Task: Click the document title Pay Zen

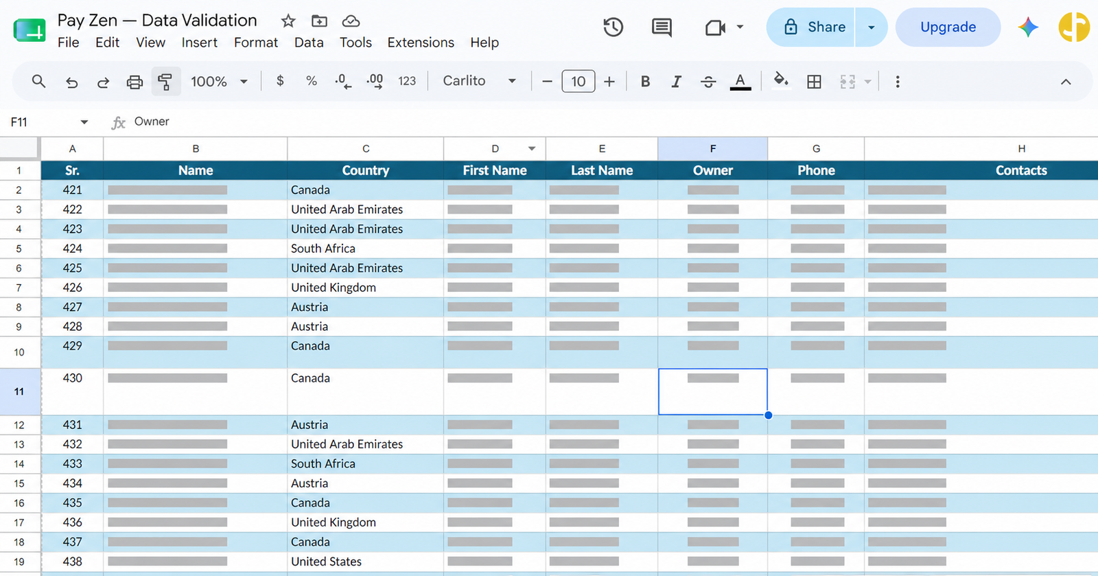Action: coord(157,21)
